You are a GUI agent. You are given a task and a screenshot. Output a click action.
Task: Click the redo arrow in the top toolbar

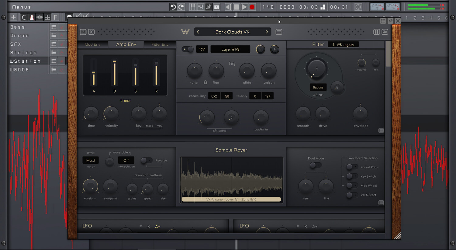click(x=181, y=7)
